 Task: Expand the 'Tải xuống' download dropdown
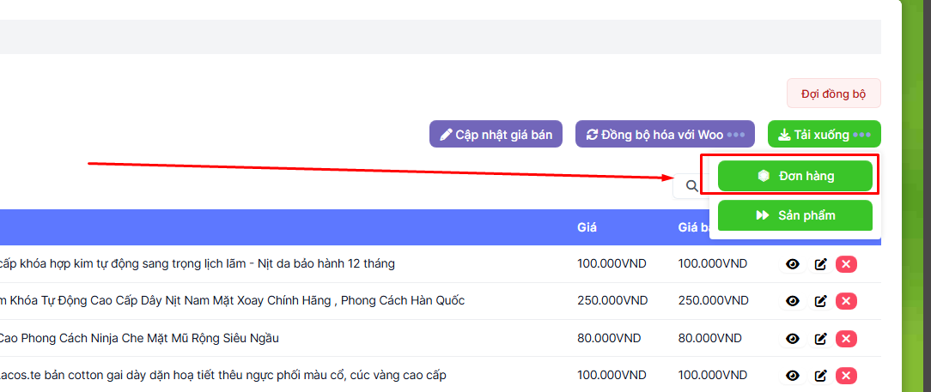[x=824, y=135]
